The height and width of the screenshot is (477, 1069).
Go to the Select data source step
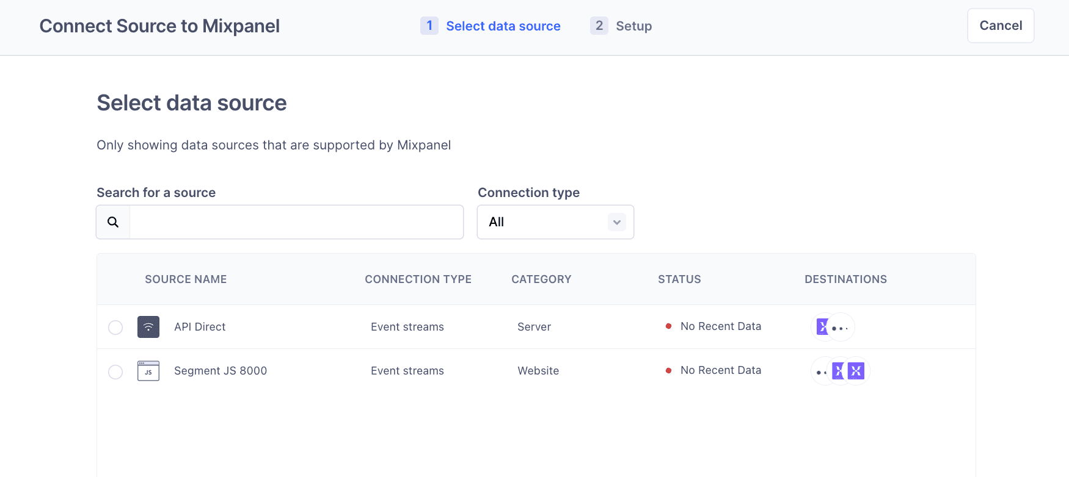pos(503,26)
